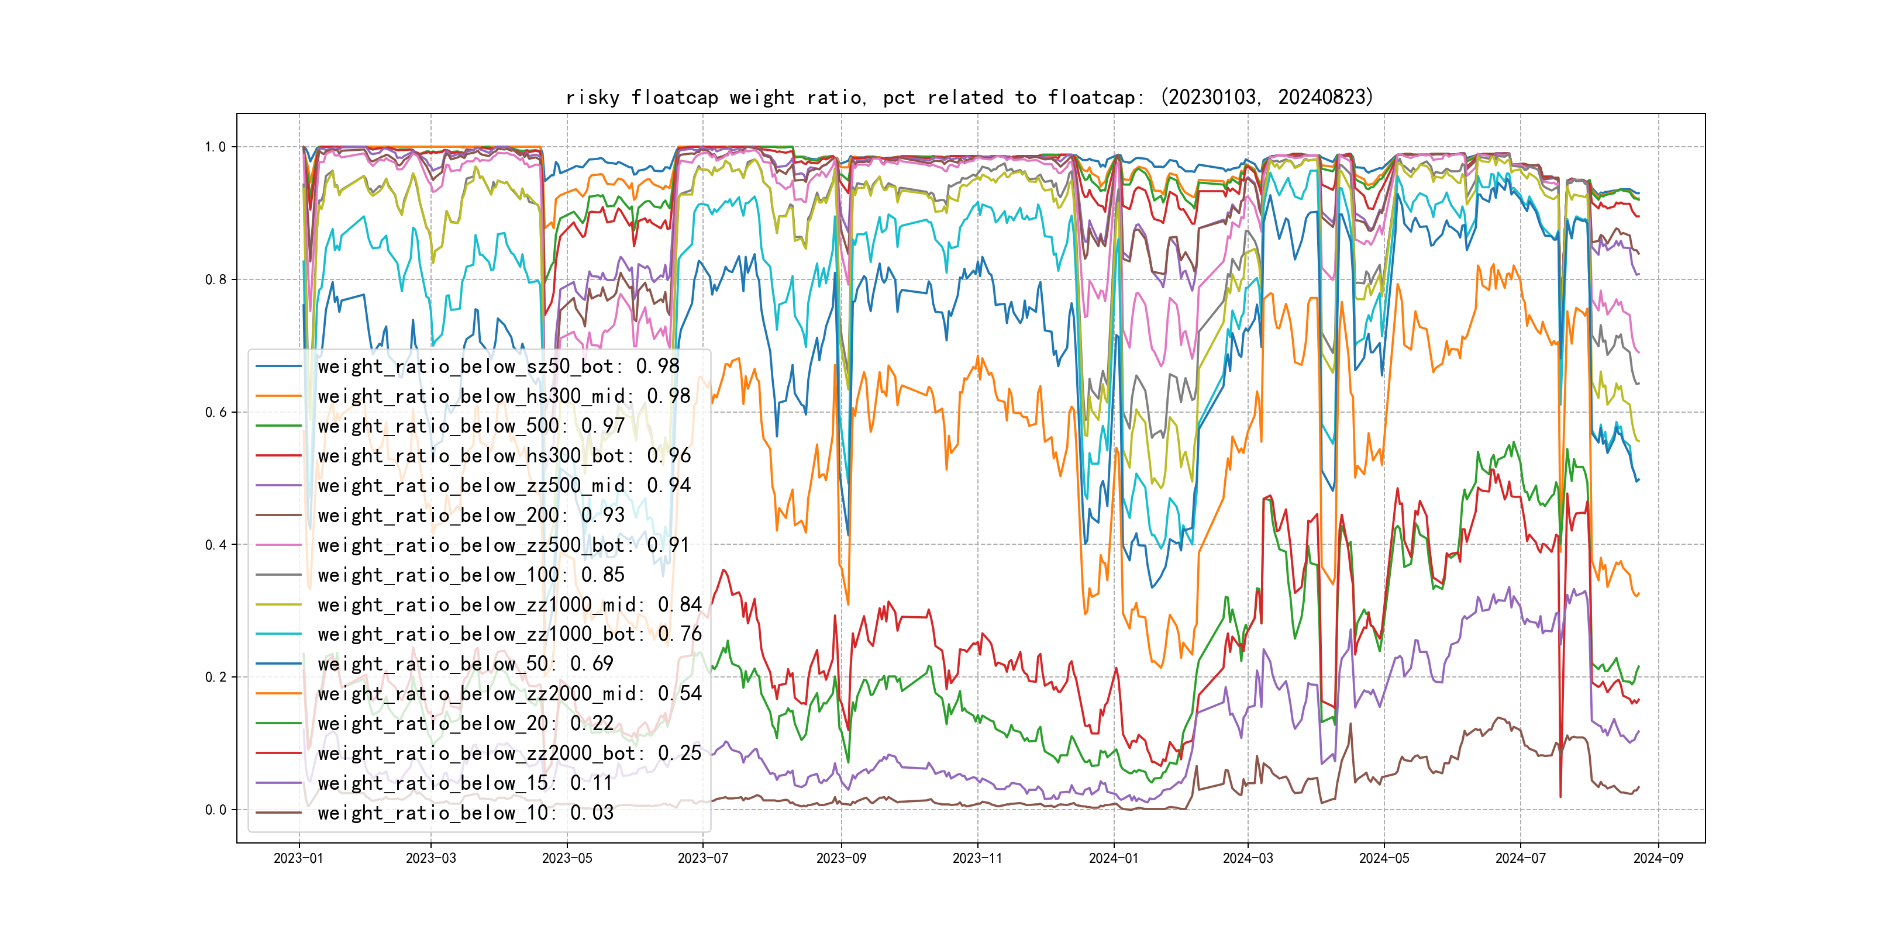Click the olive swatch for zz1000_mid legend
Screen dimensions: 1895x947
point(279,604)
